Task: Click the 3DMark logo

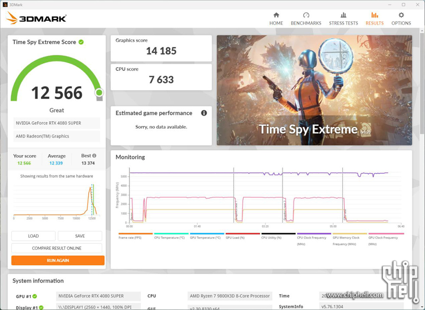Action: (x=36, y=18)
